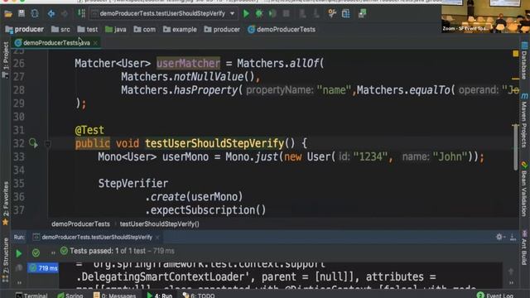Click the Save All disk icon
The image size is (530, 298).
click(22, 13)
